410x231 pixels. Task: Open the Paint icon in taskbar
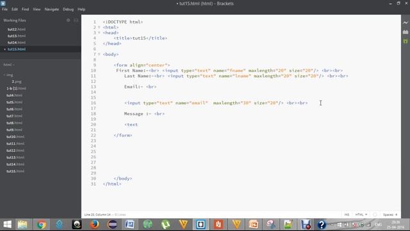point(271,225)
